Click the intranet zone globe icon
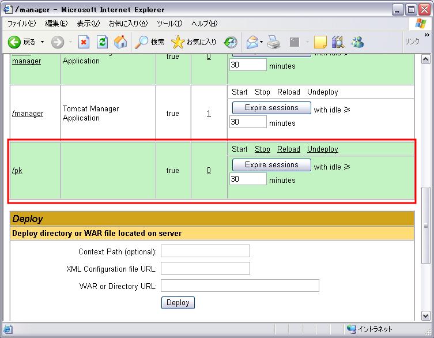 351,329
